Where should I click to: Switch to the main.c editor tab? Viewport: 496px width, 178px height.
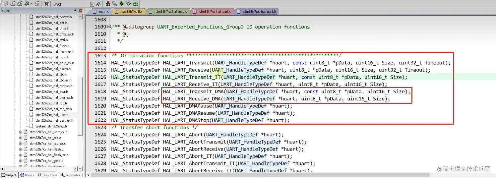(x=100, y=12)
